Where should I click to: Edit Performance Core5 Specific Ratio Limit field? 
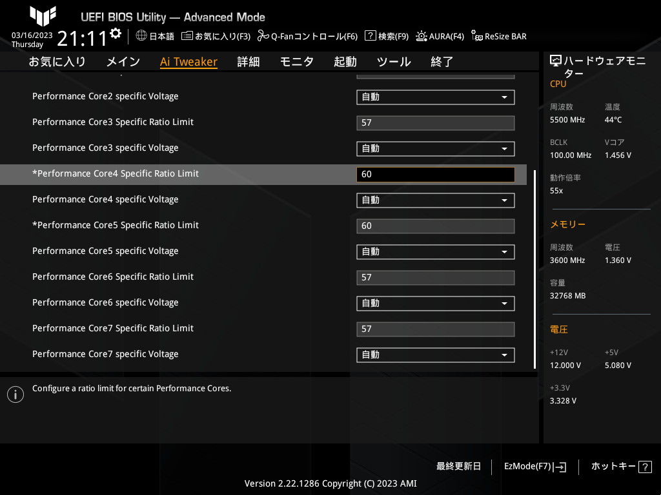coord(436,226)
